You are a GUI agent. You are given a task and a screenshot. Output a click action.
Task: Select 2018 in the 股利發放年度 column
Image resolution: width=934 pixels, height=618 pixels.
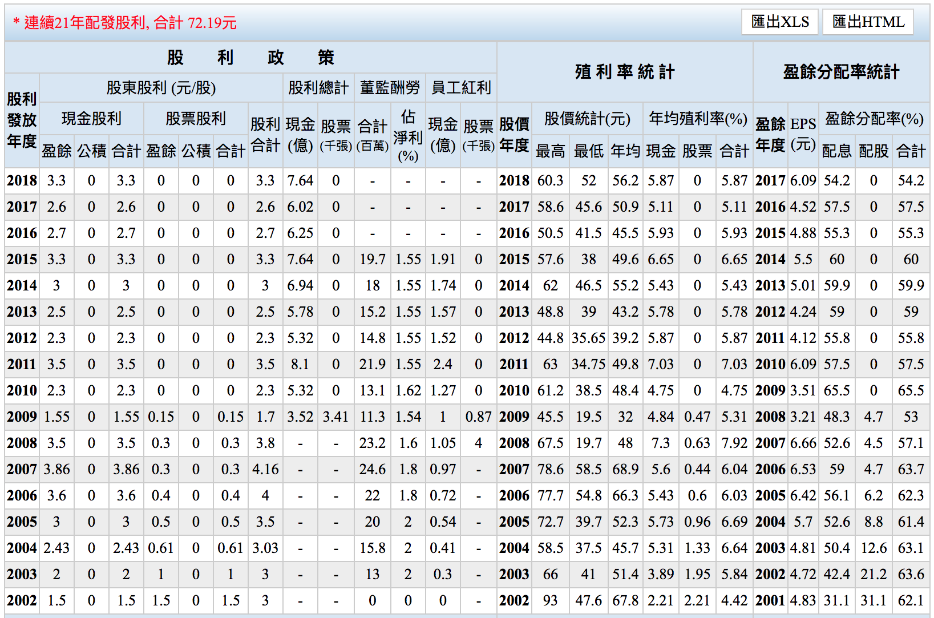pyautogui.click(x=22, y=181)
